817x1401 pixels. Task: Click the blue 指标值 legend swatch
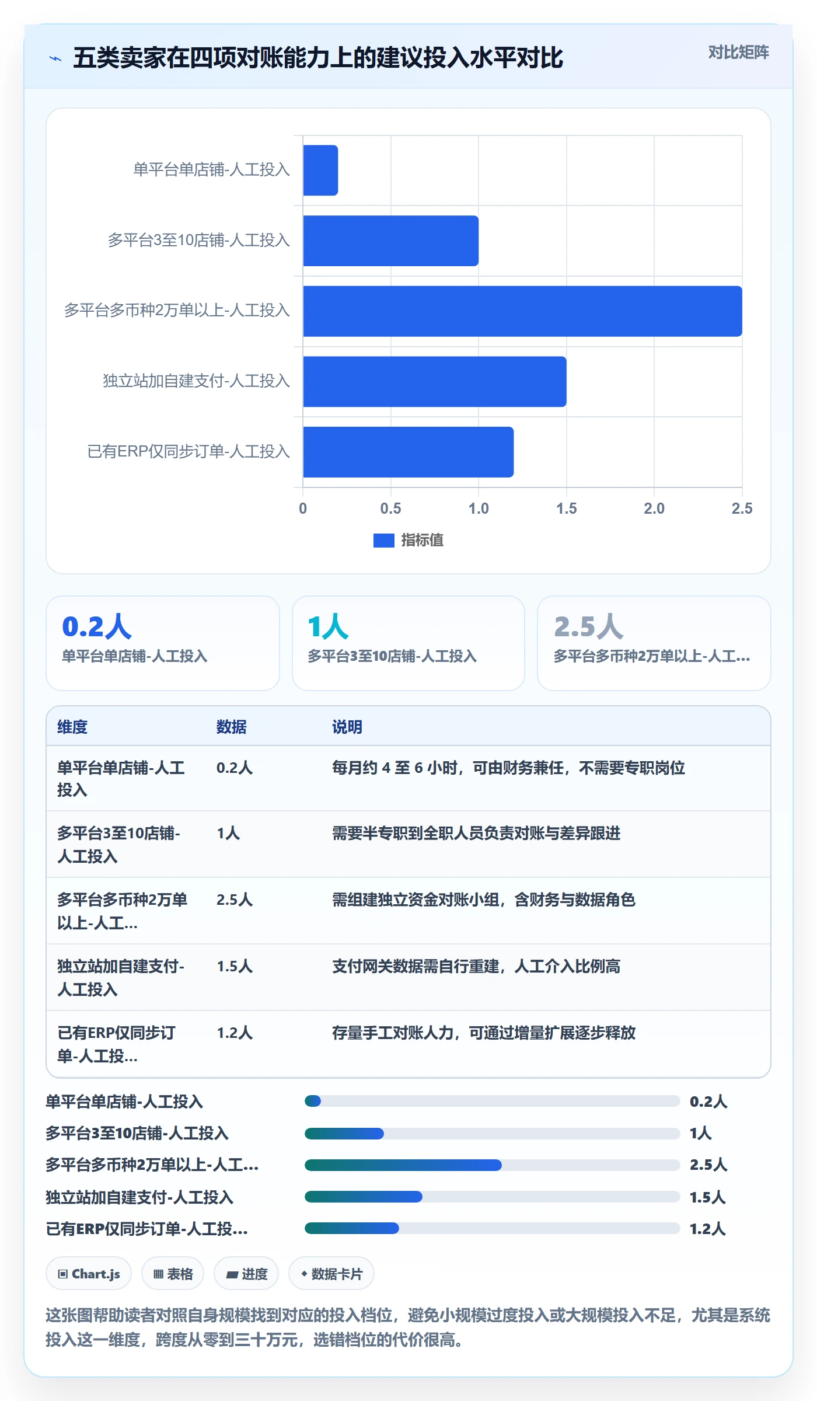(383, 541)
